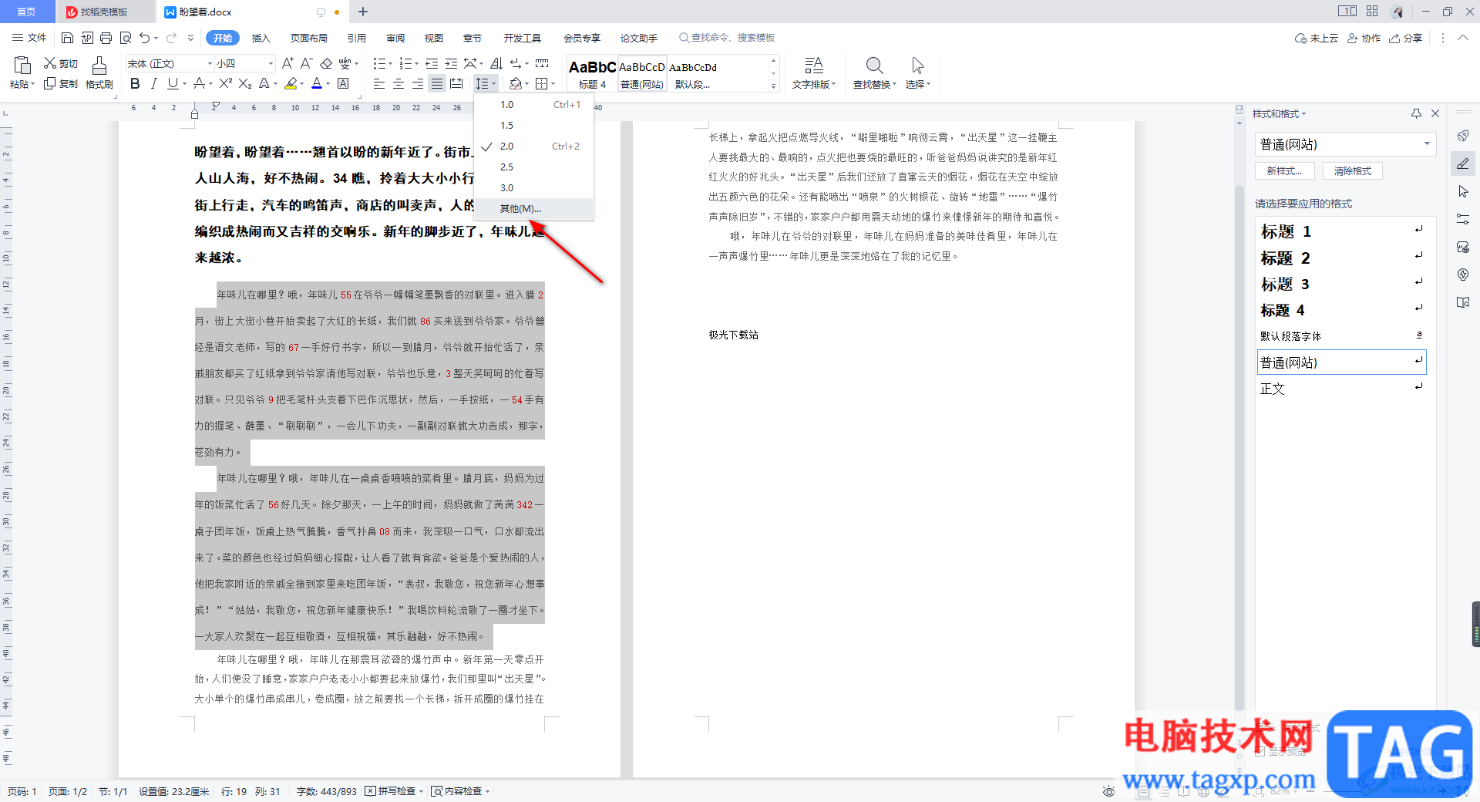Apply character border to text
The width and height of the screenshot is (1480, 802).
(343, 83)
